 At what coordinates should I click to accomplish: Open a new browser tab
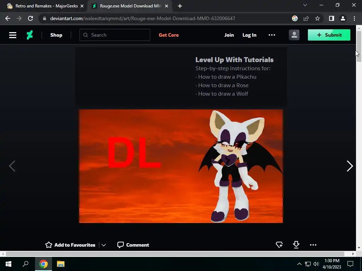coord(180,6)
